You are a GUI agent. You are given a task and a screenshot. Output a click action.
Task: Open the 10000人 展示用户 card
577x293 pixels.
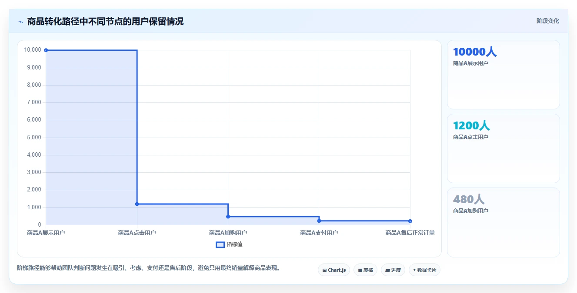[x=503, y=75]
